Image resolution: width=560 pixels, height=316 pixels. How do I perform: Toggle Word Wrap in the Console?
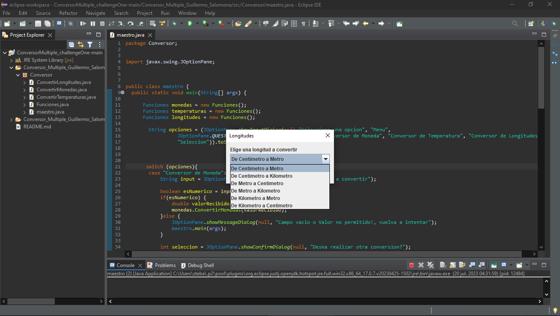pos(463,265)
